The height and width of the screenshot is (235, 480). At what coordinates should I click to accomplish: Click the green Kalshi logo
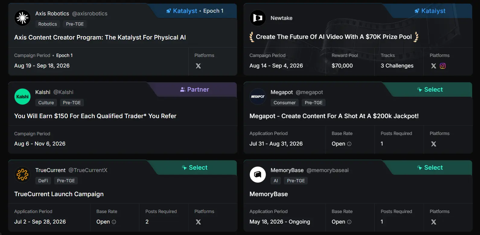click(22, 97)
